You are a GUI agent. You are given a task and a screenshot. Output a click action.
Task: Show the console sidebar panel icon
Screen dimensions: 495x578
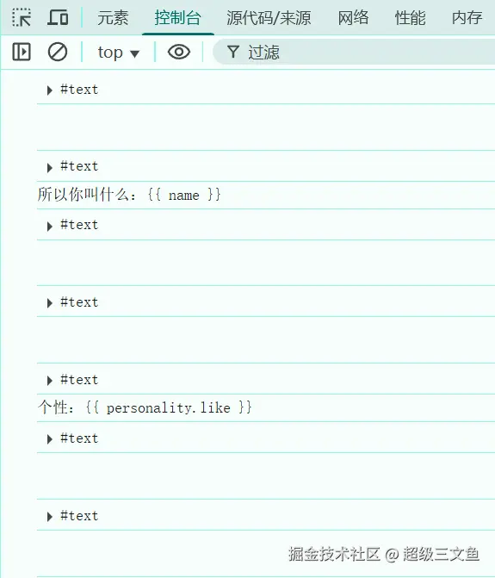click(22, 52)
